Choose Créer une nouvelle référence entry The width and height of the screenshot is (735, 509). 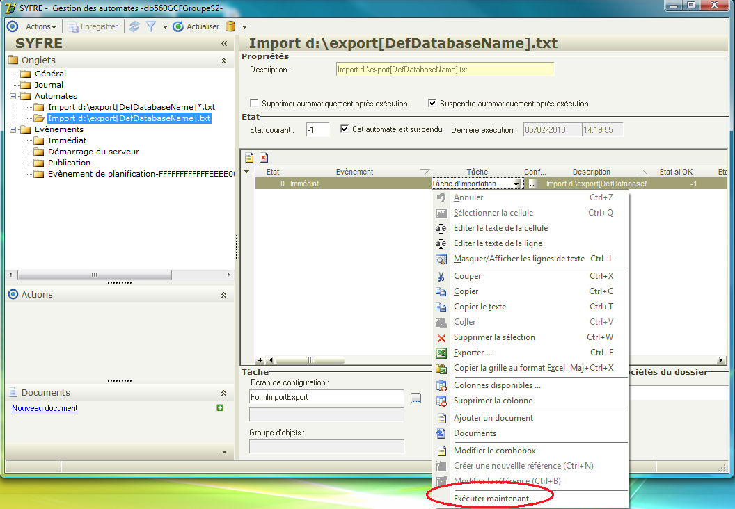coord(530,466)
